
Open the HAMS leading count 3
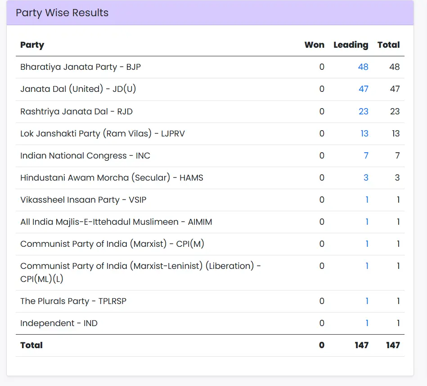366,177
